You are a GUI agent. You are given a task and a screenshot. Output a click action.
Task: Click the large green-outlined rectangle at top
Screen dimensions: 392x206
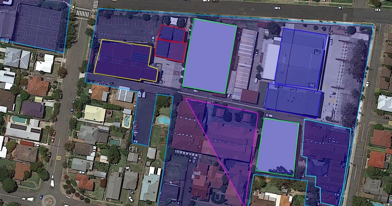(x=209, y=56)
